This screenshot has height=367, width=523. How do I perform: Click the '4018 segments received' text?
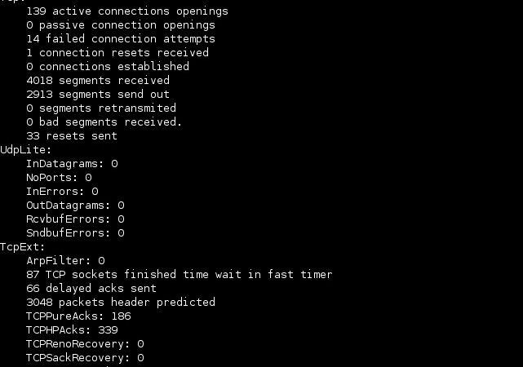pyautogui.click(x=98, y=81)
